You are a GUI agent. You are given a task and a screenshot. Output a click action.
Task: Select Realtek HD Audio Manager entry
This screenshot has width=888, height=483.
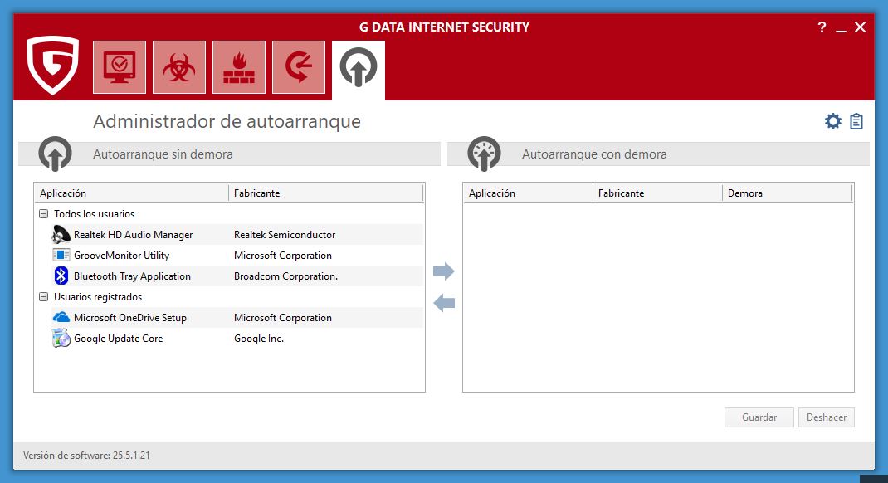tap(237, 234)
